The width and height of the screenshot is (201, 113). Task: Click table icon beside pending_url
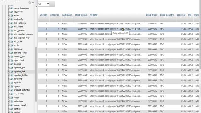pos(12,56)
